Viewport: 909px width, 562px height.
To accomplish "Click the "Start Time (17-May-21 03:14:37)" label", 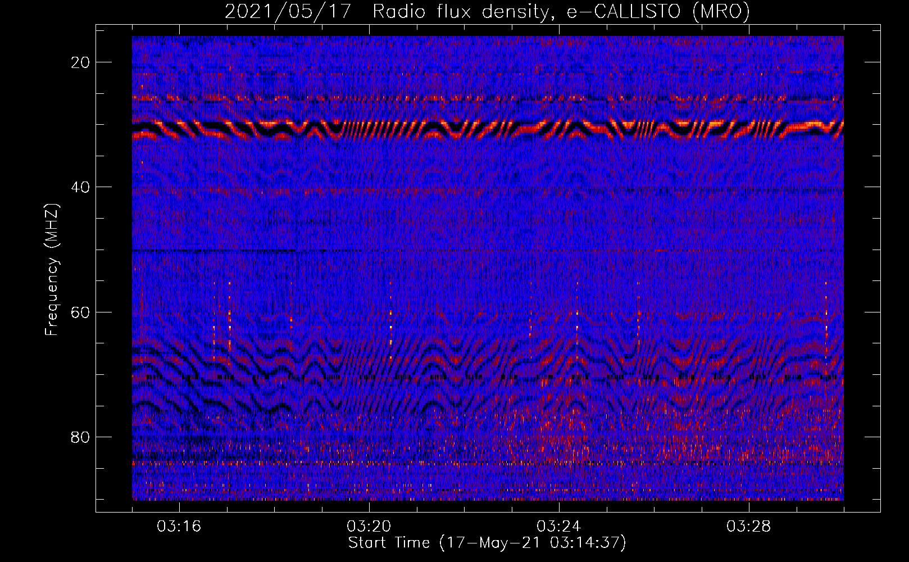I will tap(487, 542).
